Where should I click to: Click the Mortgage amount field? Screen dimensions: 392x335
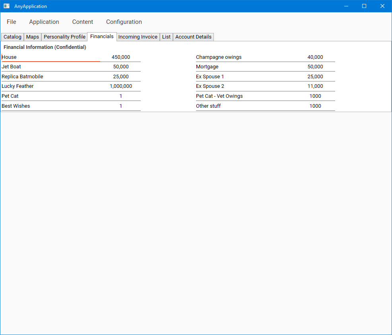click(315, 67)
